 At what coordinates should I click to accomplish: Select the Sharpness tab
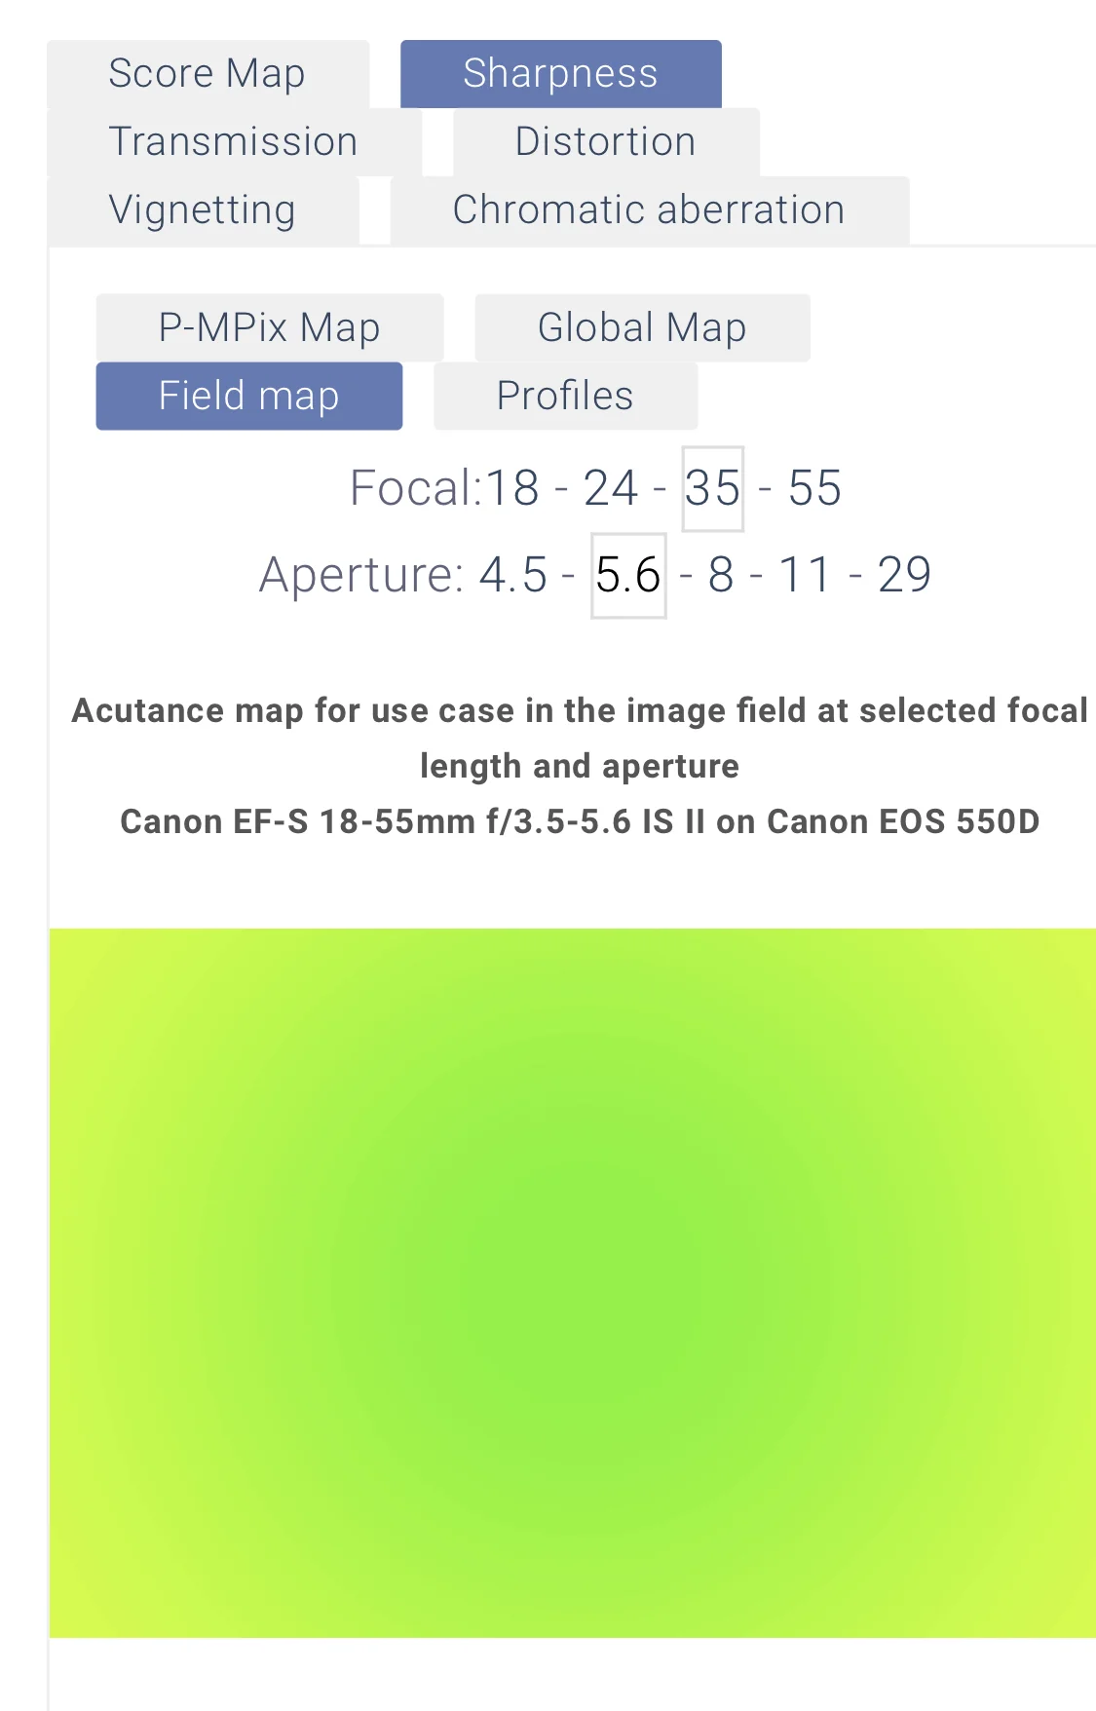tap(560, 74)
